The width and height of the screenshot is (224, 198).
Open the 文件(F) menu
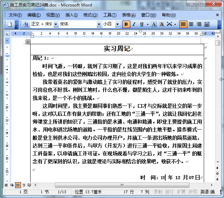pyautogui.click(x=15, y=15)
